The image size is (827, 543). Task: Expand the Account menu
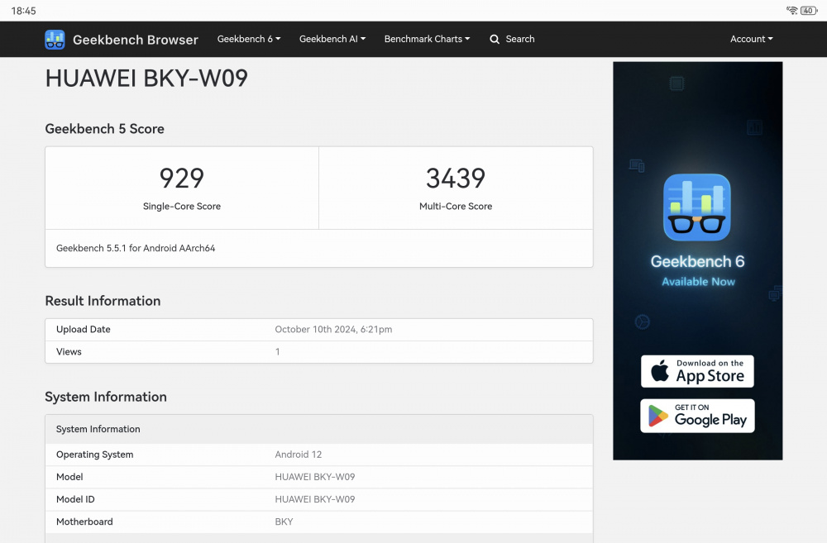tap(751, 39)
